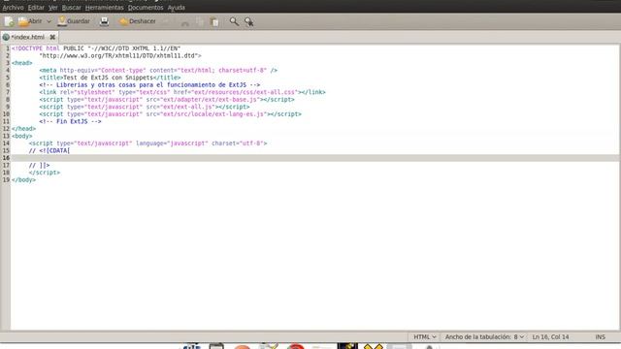Viewport: 621px width, 349px height.
Task: Expand the recent files arrow next to Abrir
Action: point(49,21)
